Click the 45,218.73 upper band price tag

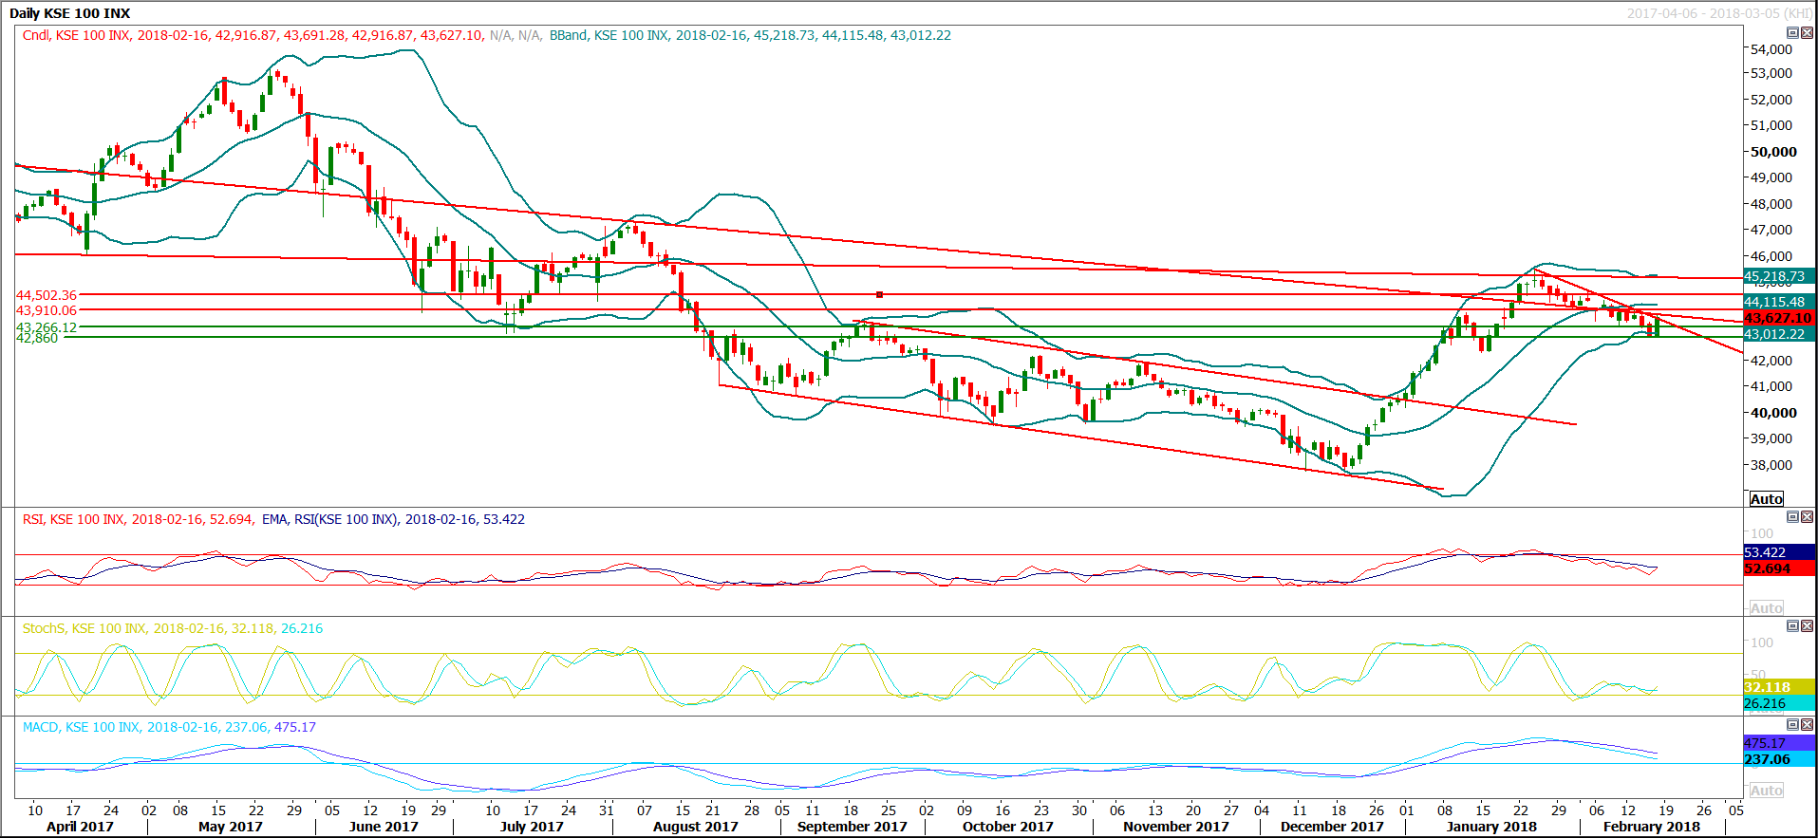1779,276
